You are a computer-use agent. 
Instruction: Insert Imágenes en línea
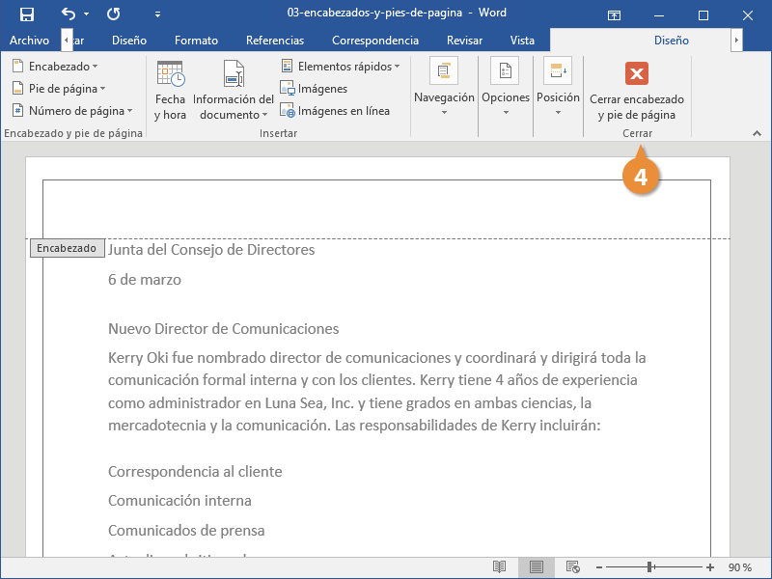point(335,111)
